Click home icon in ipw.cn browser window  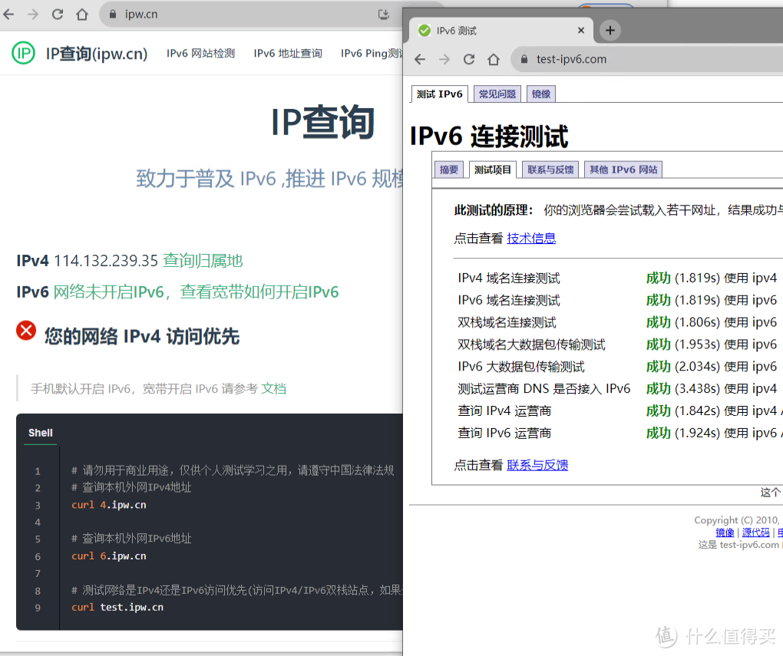tap(82, 15)
